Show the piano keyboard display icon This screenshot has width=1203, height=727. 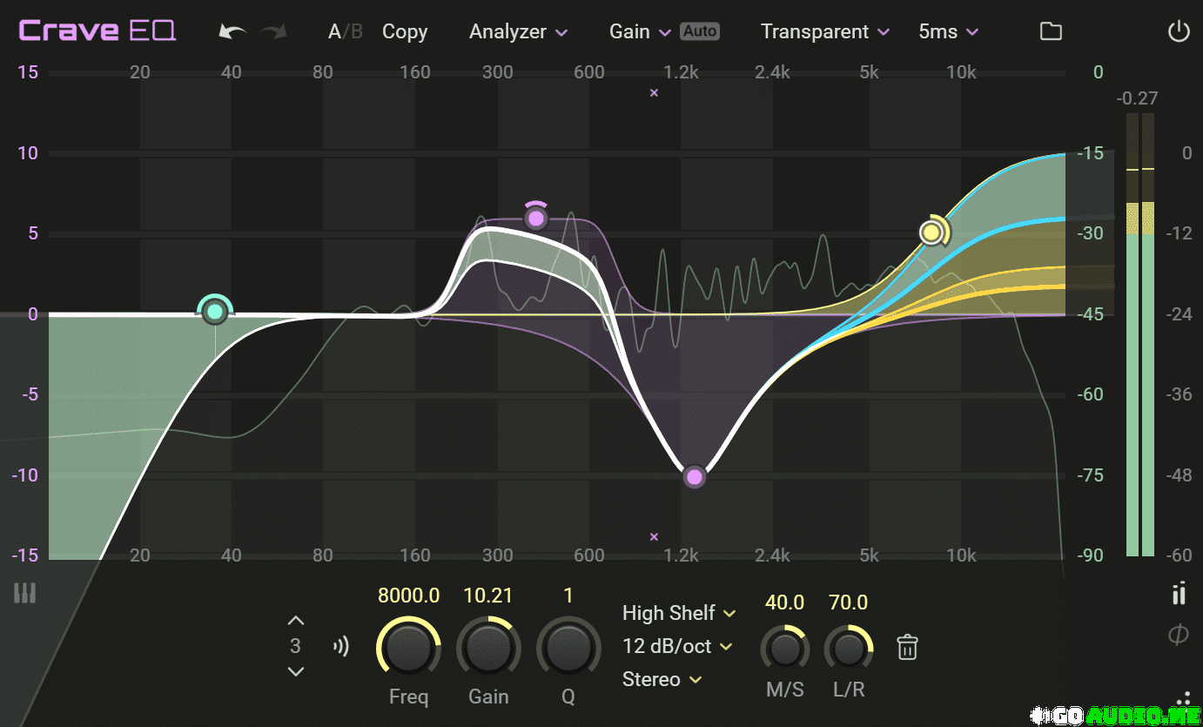coord(25,594)
